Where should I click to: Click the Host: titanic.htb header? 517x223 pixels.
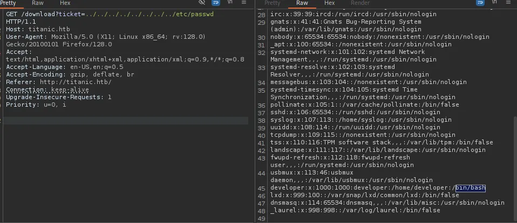coord(38,29)
